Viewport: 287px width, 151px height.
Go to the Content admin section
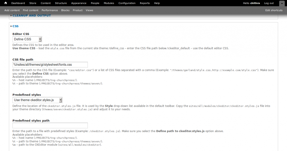[x=46, y=3]
